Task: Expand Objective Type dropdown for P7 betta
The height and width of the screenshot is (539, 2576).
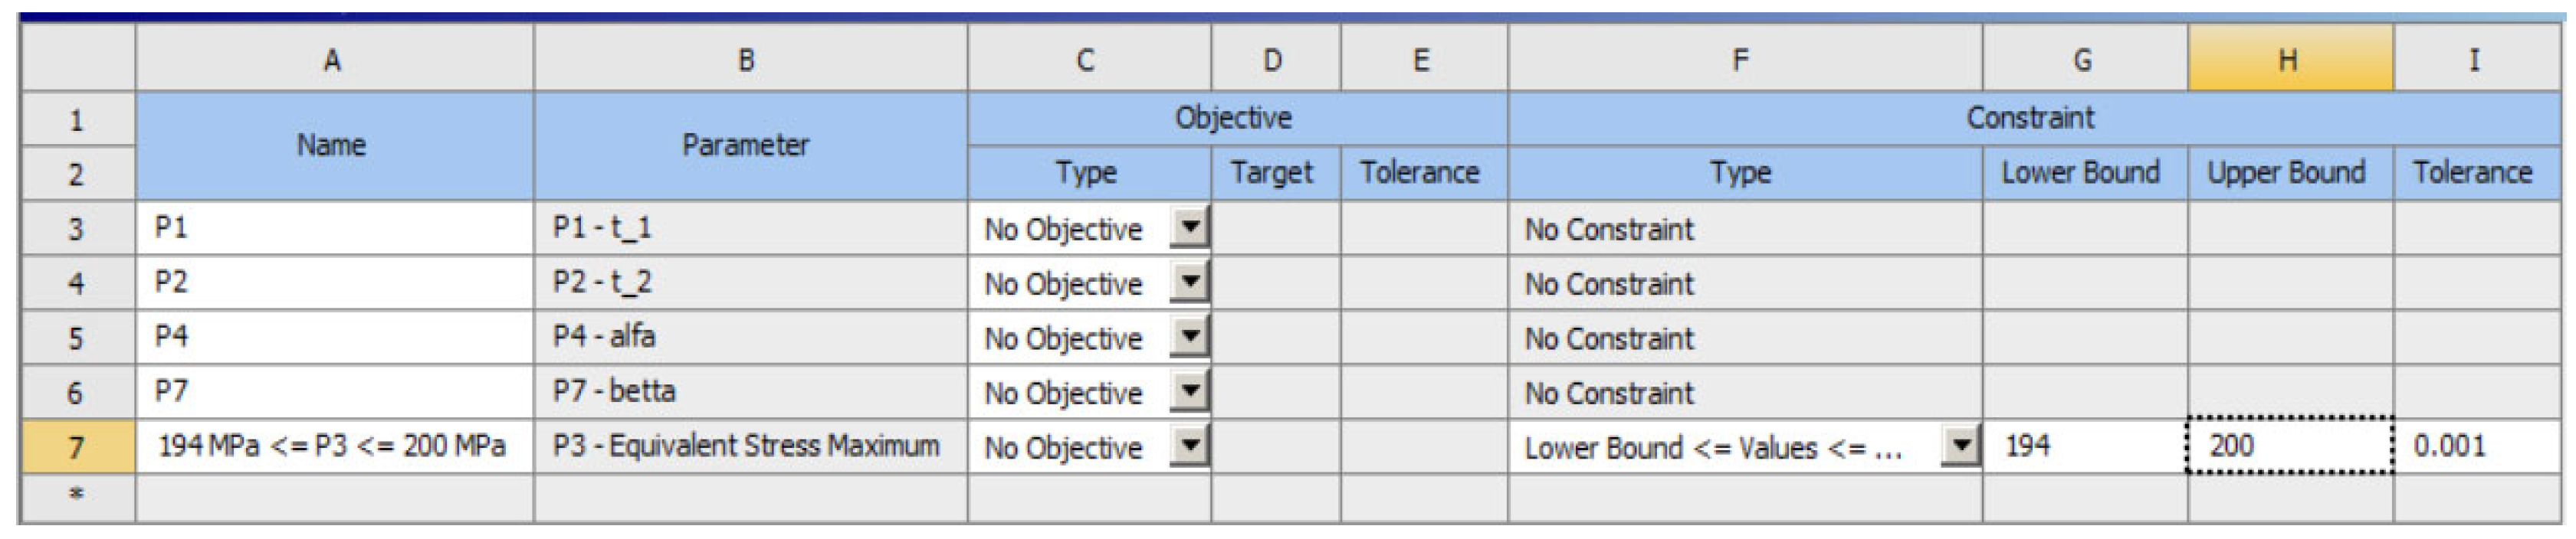Action: click(x=1189, y=391)
